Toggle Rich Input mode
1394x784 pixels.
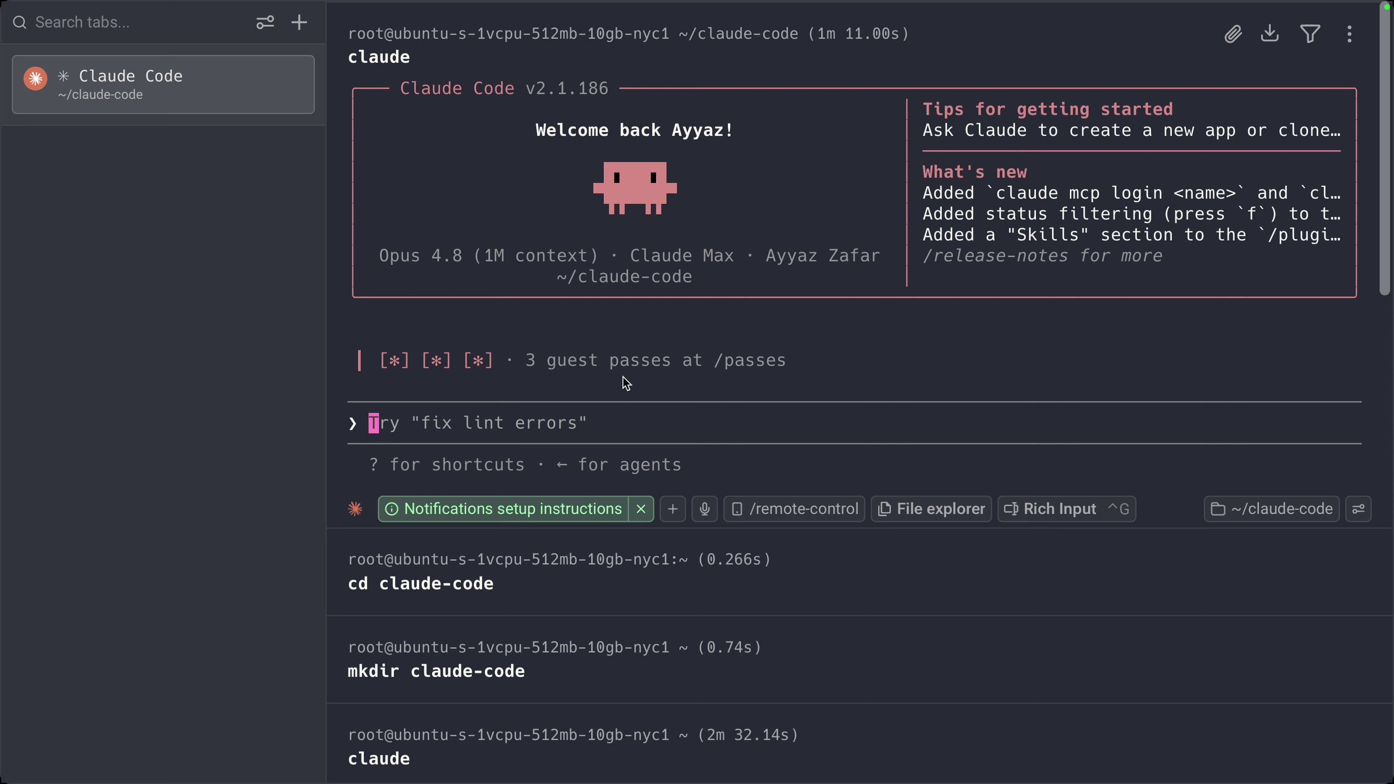pos(1066,509)
